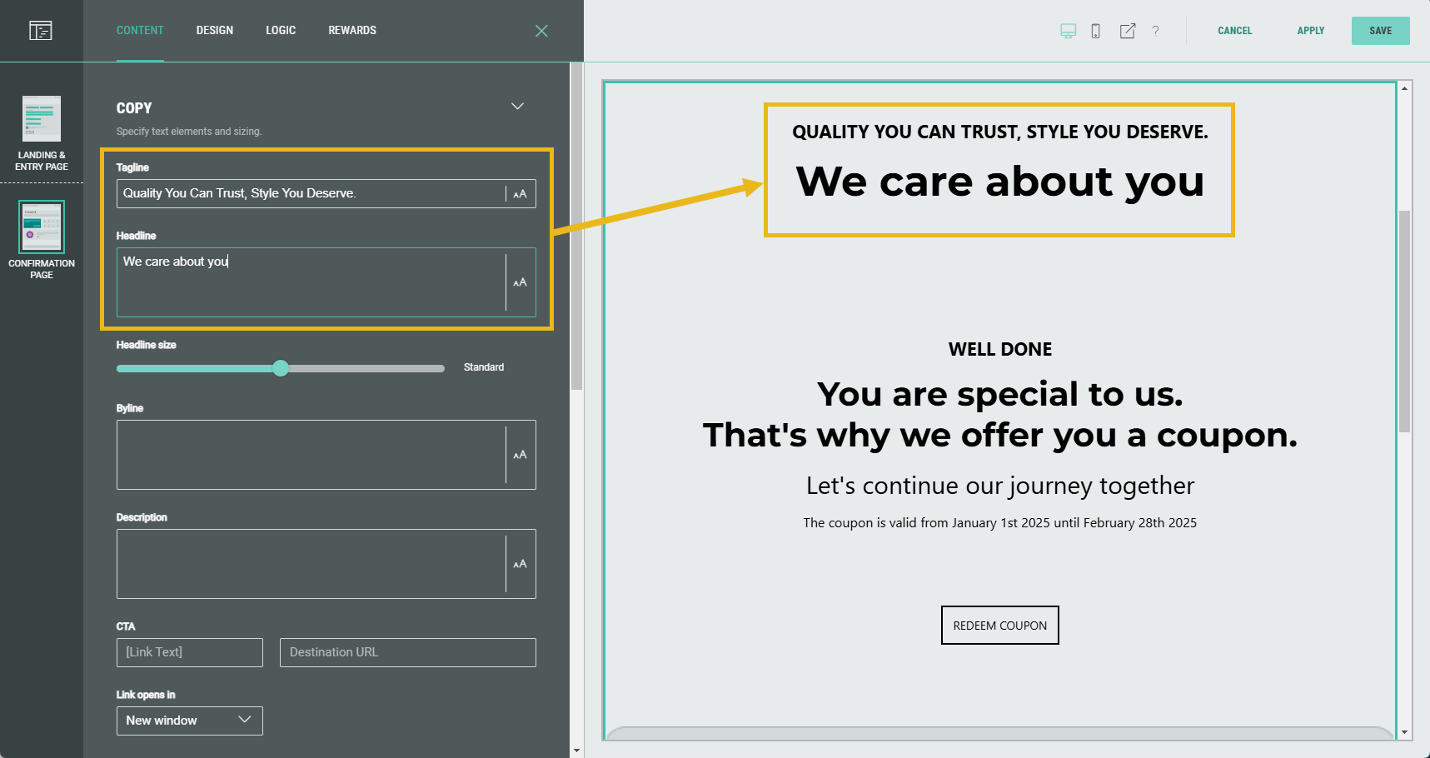This screenshot has height=758, width=1430.
Task: Click into the Destination URL field
Action: pyautogui.click(x=407, y=652)
